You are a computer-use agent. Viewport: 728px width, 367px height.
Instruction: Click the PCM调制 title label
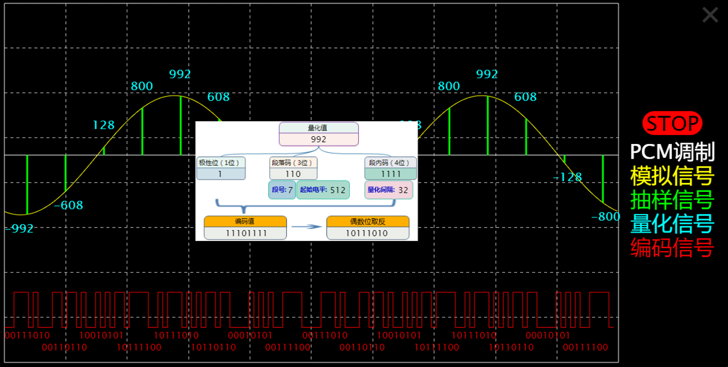pos(672,152)
